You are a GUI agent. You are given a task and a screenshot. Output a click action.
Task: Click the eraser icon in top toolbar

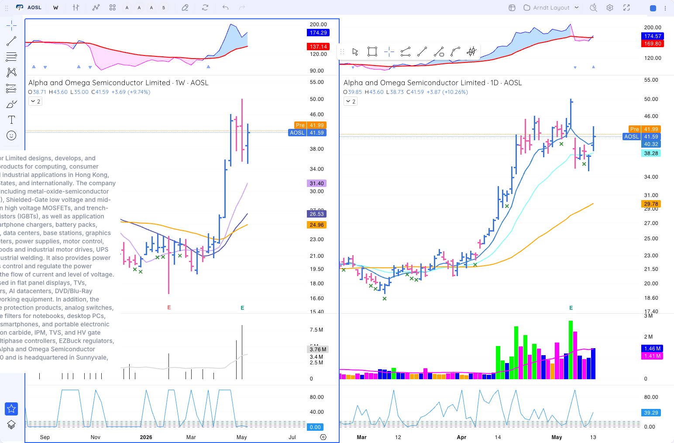pos(185,7)
